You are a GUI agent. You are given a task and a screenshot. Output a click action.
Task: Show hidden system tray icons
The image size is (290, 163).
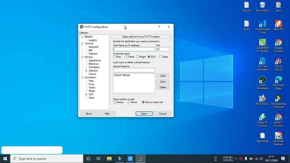[236, 158]
